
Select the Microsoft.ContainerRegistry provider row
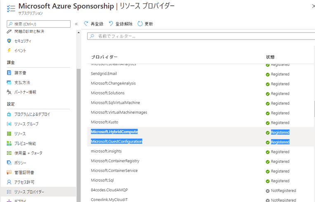coord(201,161)
